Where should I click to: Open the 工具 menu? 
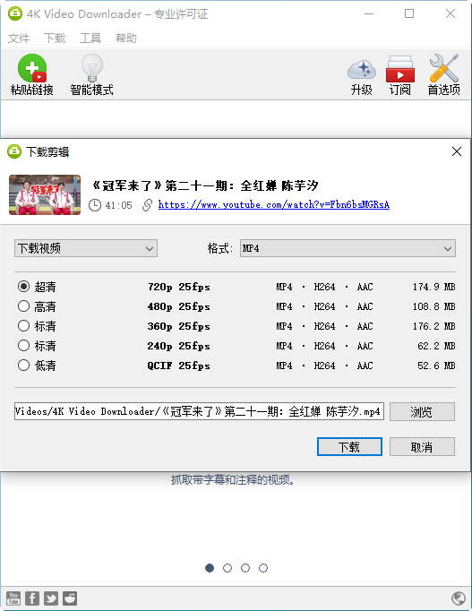[90, 39]
